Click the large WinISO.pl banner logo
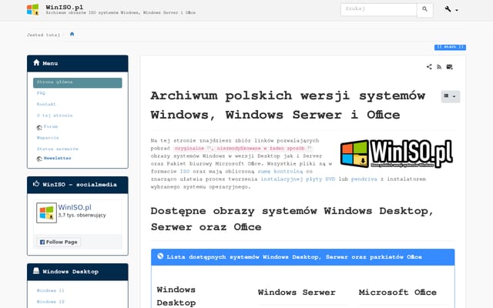Screen dimensions: 493x308 397,153
